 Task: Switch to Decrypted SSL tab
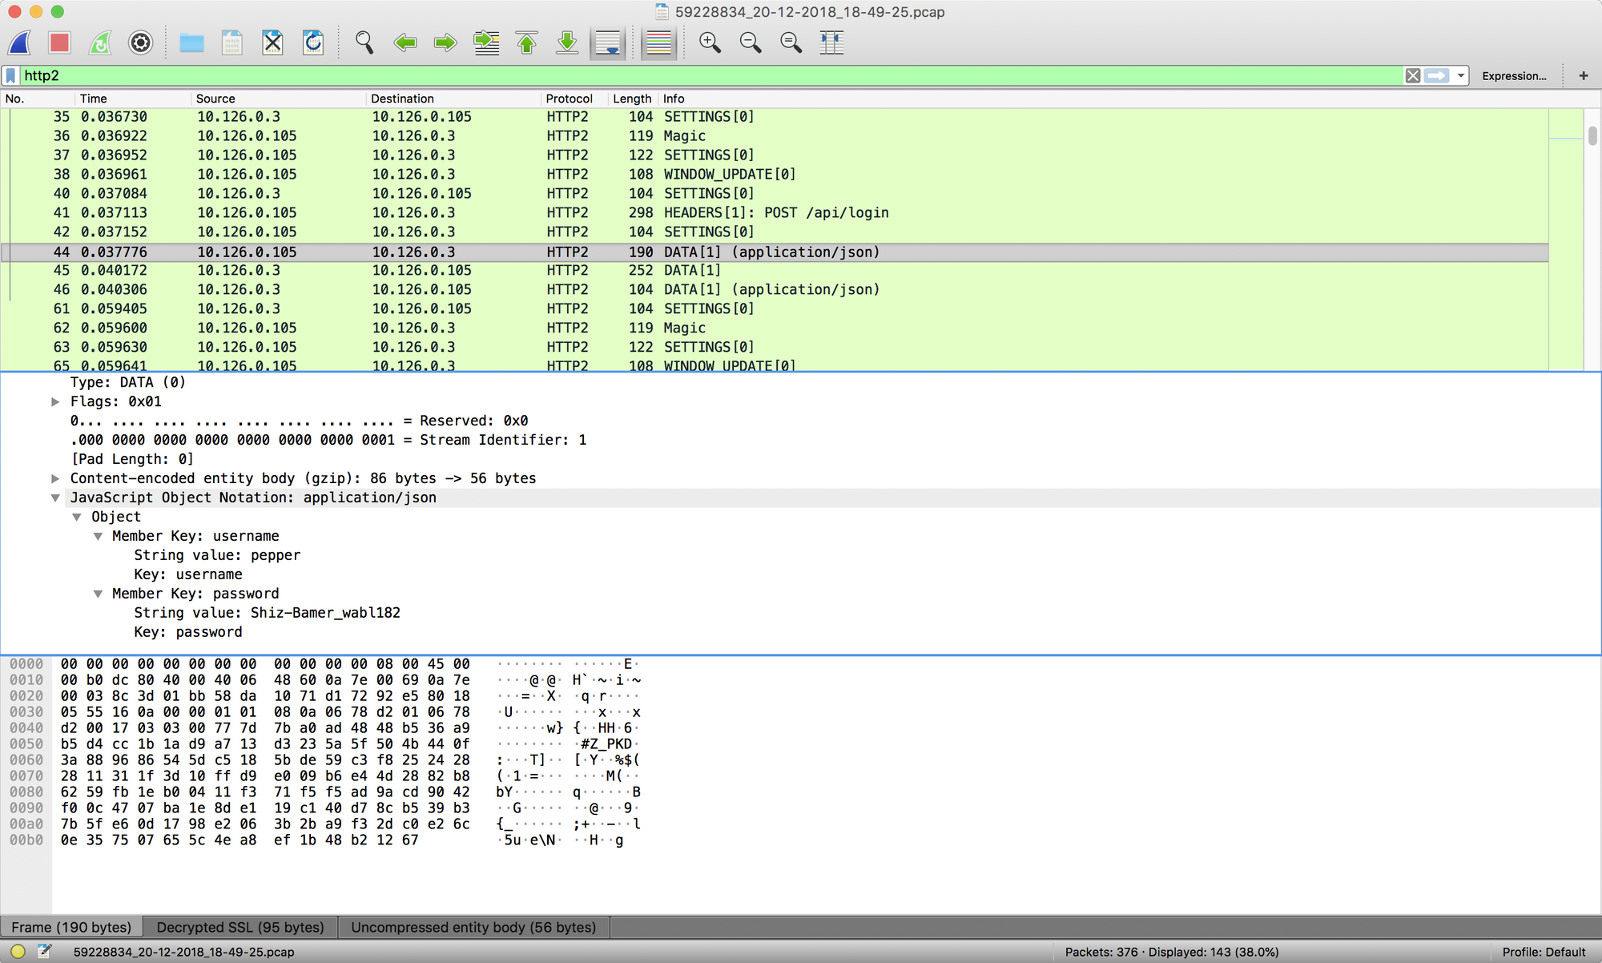[240, 927]
